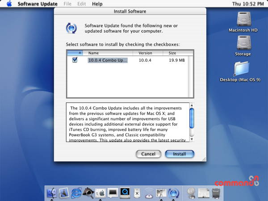Click the Grab screenshot icon in Dock
Screen dimensions: 268x201
[161, 193]
